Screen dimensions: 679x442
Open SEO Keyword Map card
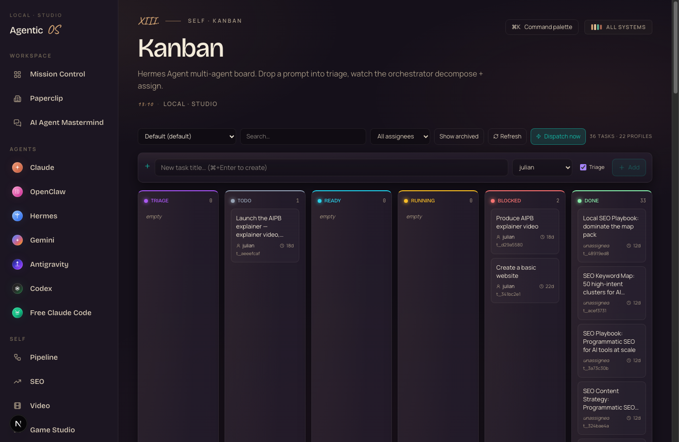click(612, 293)
